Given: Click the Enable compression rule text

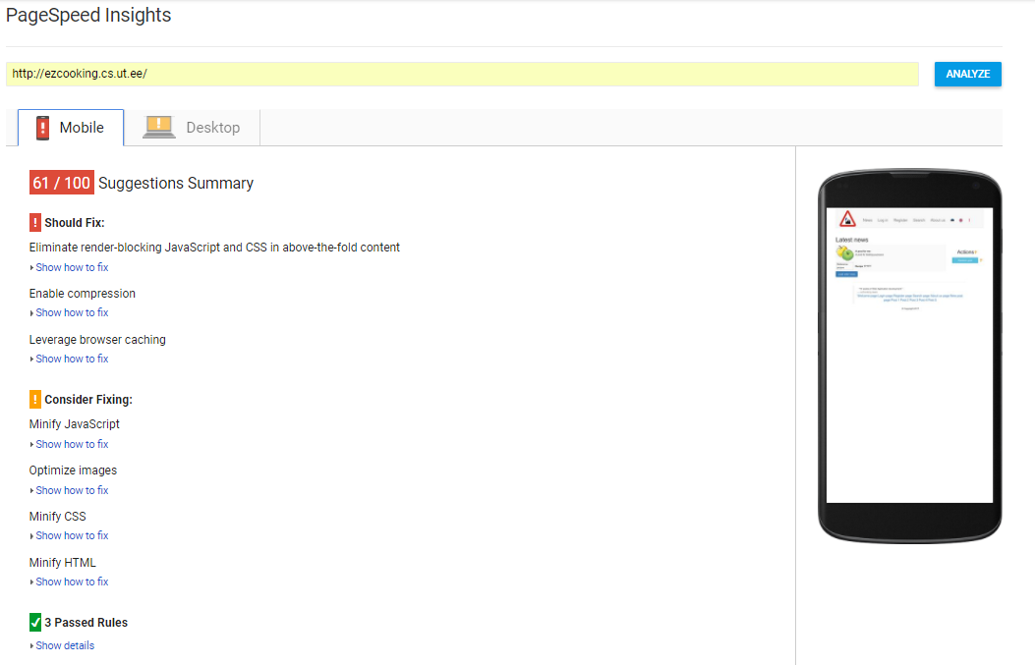Looking at the screenshot, I should click(83, 294).
